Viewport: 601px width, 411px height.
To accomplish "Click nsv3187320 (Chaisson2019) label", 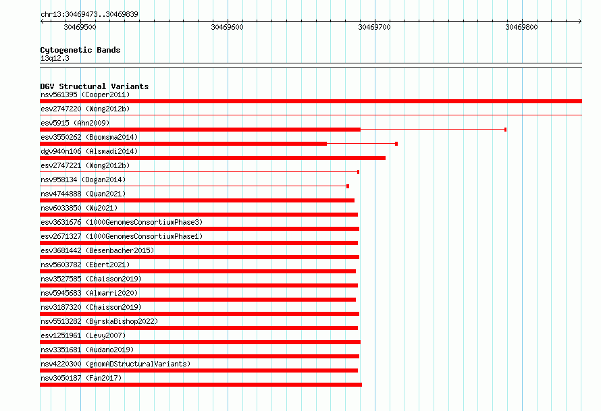I will (91, 307).
